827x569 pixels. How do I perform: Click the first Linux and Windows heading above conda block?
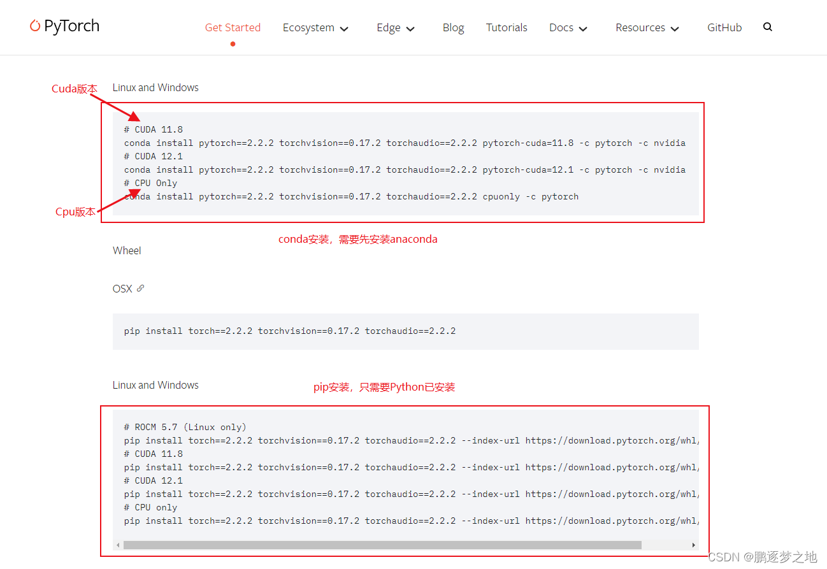[x=155, y=87]
